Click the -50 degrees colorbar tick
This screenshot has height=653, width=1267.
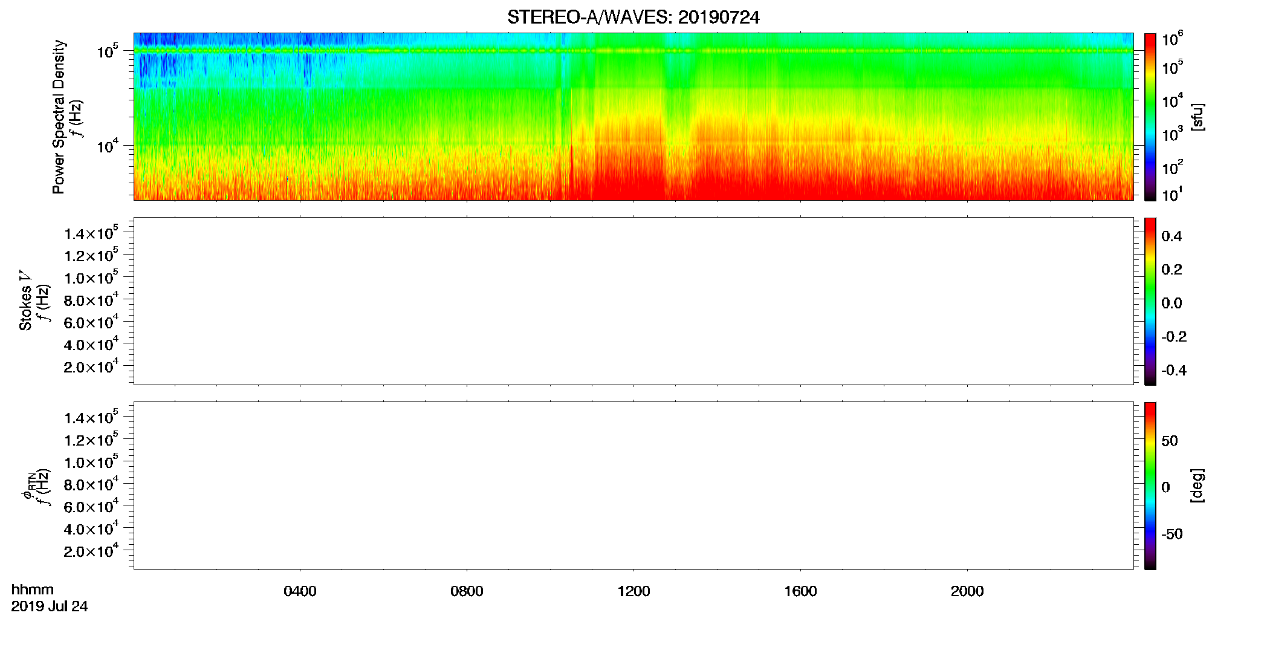[1171, 534]
